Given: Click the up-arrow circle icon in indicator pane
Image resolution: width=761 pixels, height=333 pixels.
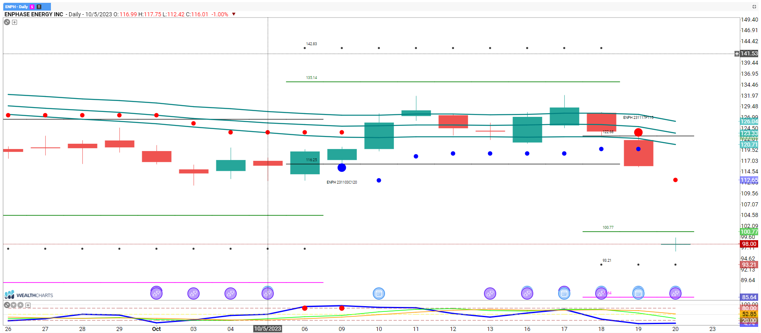Looking at the screenshot, I should [20, 305].
